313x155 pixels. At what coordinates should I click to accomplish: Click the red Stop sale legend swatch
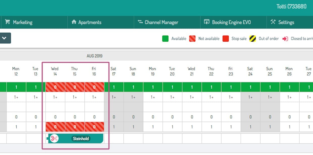click(226, 39)
